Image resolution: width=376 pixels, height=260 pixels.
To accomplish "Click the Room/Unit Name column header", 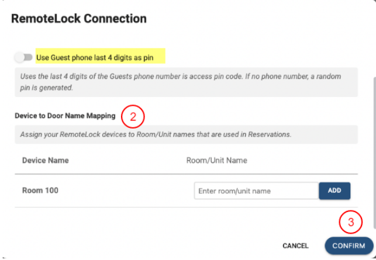I will click(x=216, y=160).
